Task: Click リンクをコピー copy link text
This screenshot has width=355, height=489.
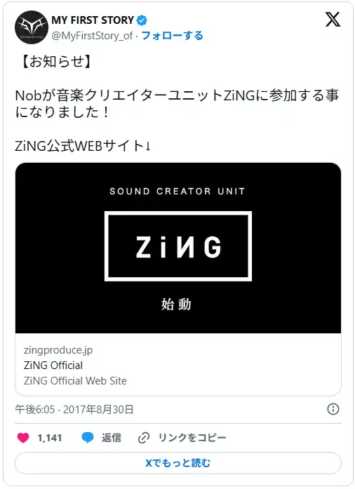Action: (192, 438)
